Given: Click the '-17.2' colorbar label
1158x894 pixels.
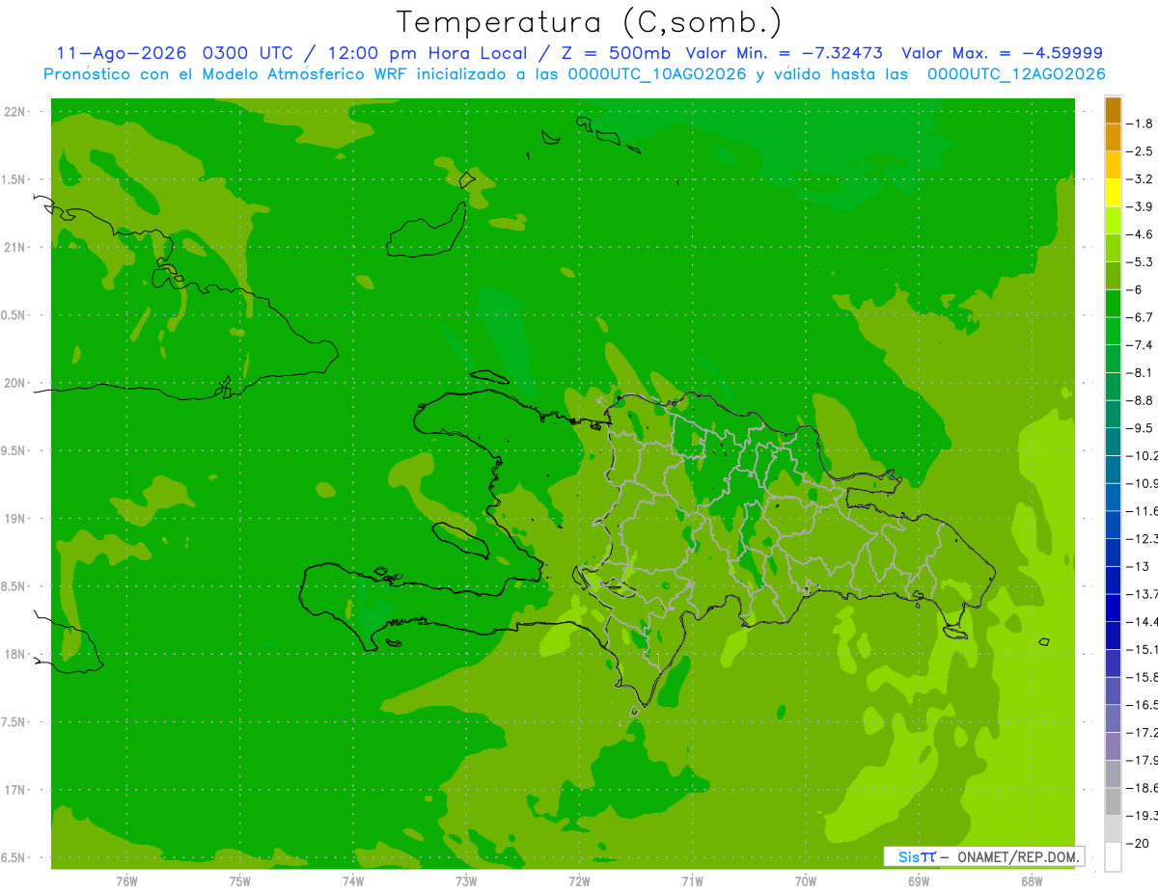Looking at the screenshot, I should pyautogui.click(x=1142, y=732).
